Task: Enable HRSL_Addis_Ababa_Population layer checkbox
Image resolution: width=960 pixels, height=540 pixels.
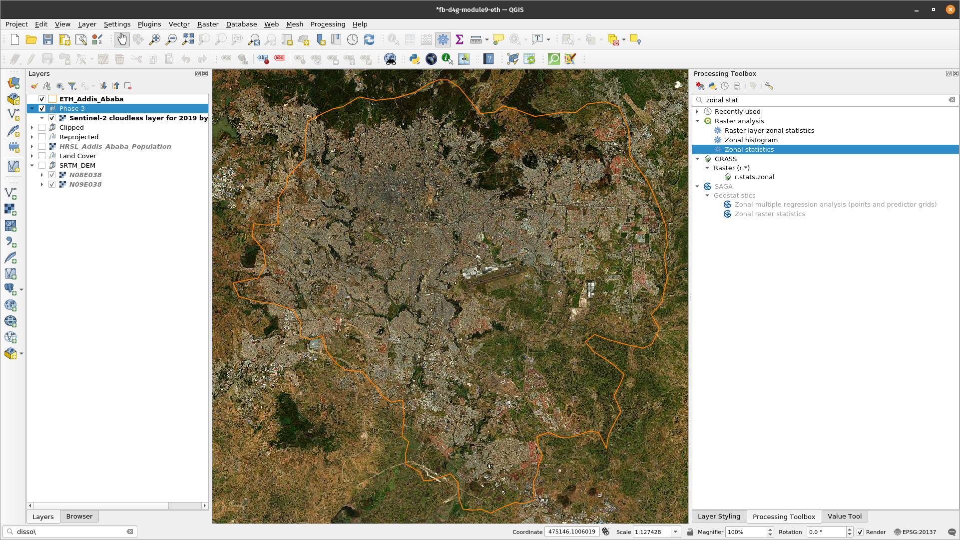Action: 42,146
